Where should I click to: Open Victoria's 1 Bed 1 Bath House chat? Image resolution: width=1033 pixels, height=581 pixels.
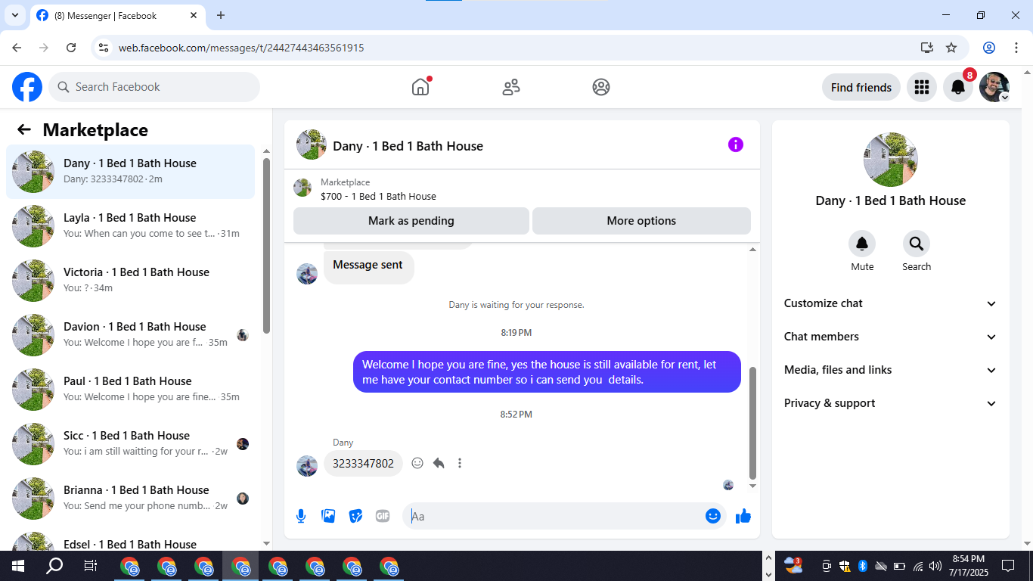pos(131,281)
